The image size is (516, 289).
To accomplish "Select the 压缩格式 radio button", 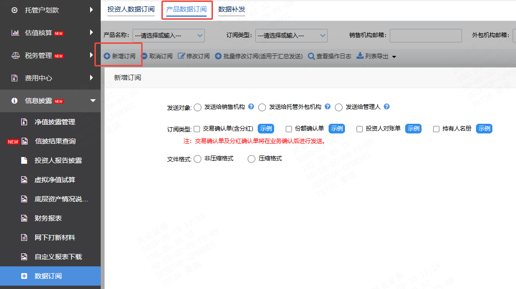I will (251, 158).
